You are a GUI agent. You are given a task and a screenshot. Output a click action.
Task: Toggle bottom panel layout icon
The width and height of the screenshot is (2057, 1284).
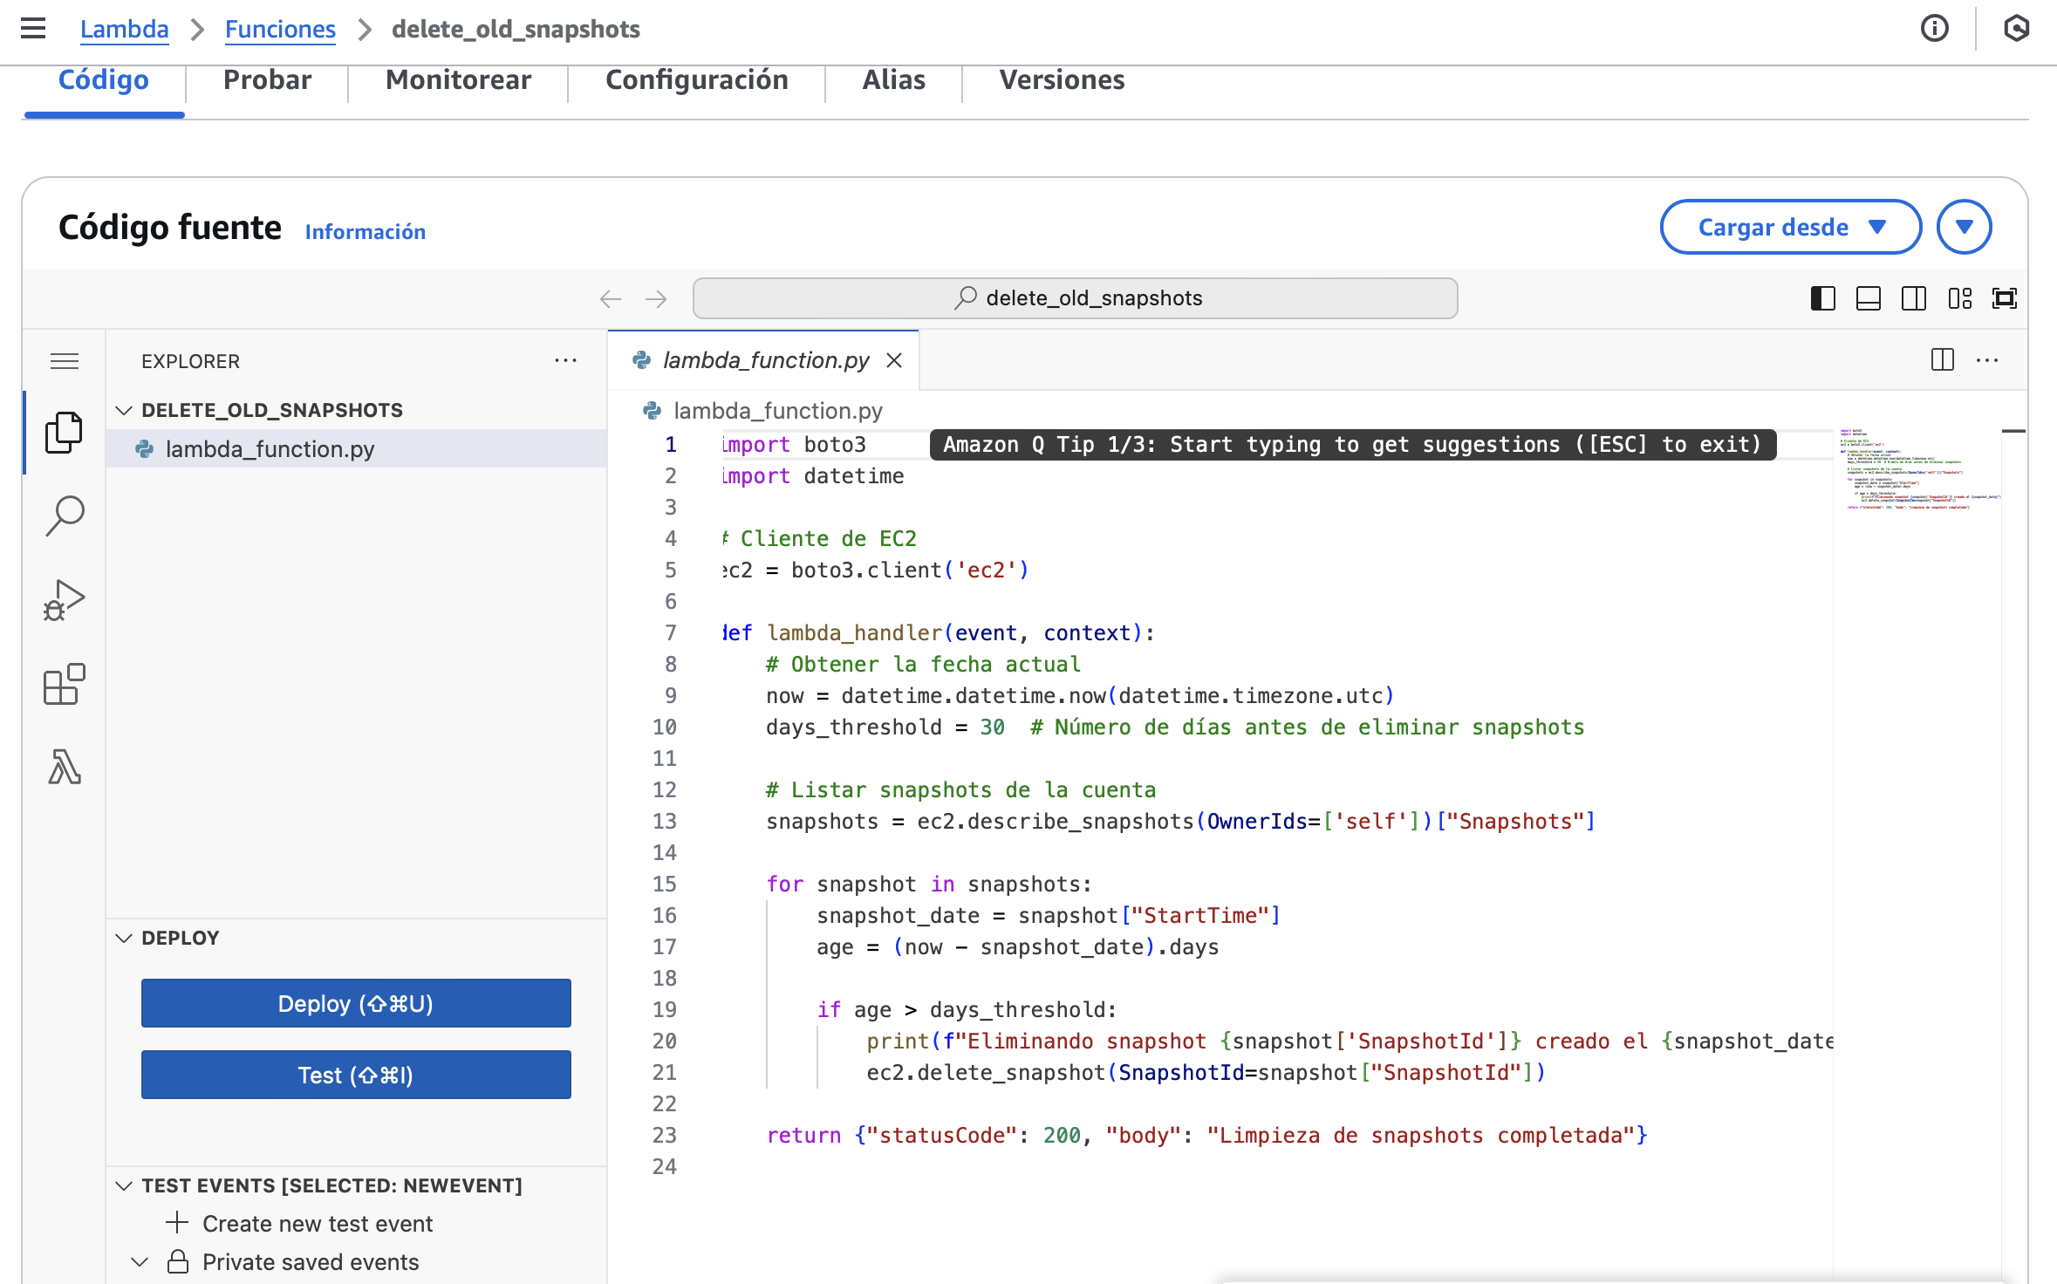coord(1869,299)
